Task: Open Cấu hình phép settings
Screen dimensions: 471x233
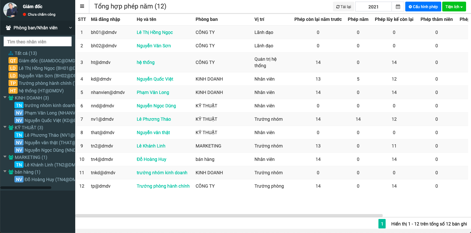Action: (x=423, y=7)
